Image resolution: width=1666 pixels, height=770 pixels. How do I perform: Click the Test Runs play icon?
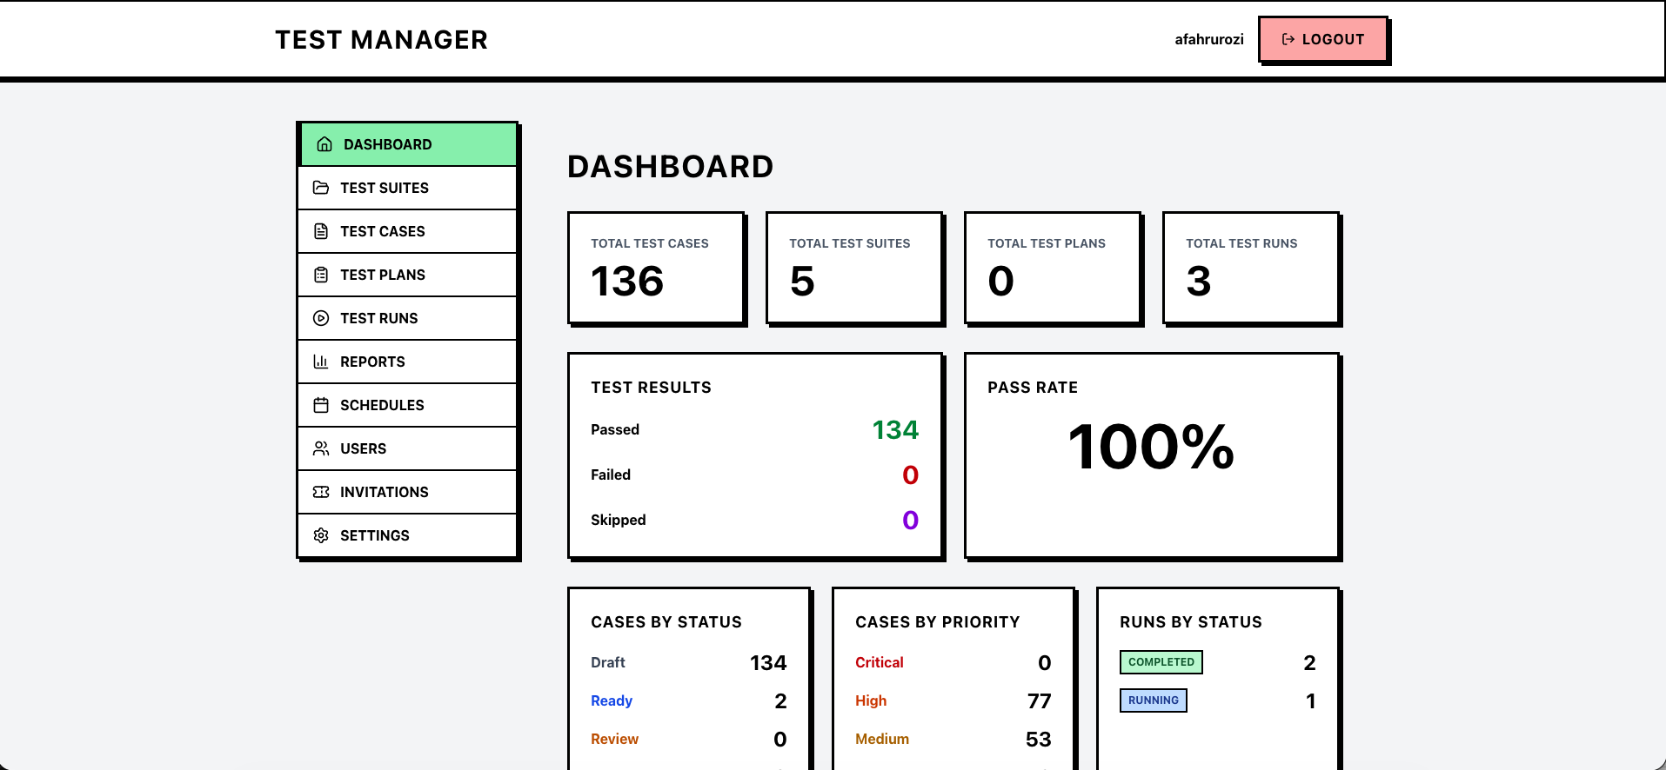(x=321, y=318)
